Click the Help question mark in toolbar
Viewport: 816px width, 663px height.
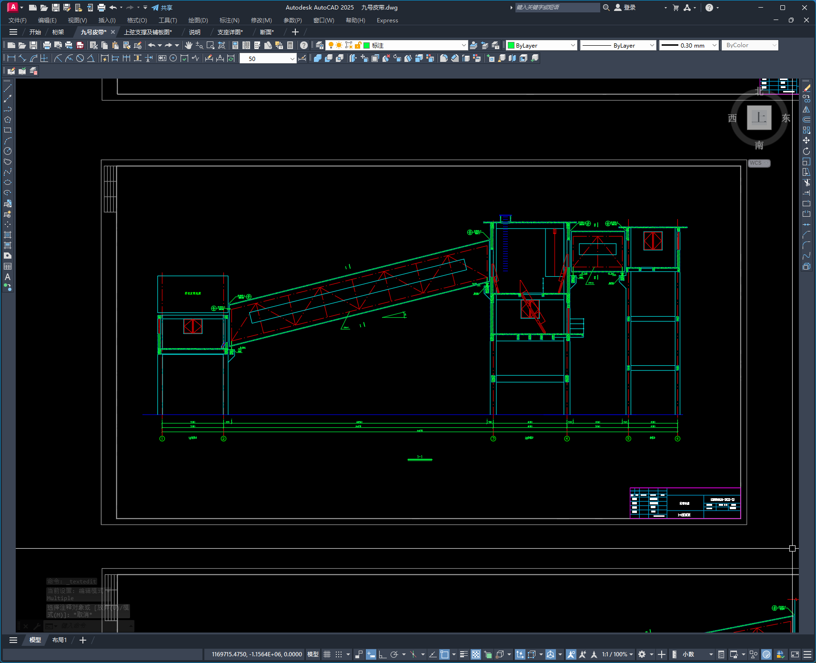click(x=304, y=45)
